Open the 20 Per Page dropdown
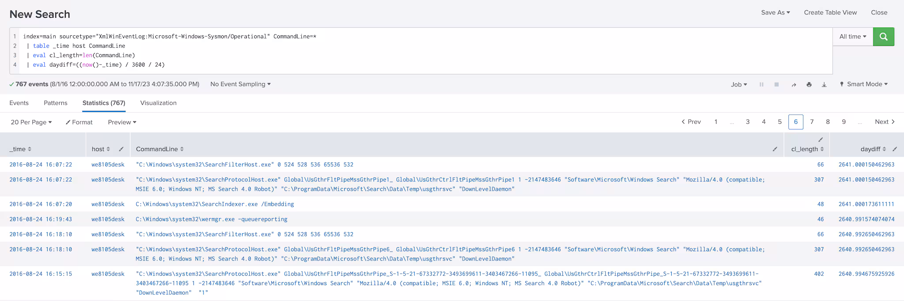 point(31,122)
